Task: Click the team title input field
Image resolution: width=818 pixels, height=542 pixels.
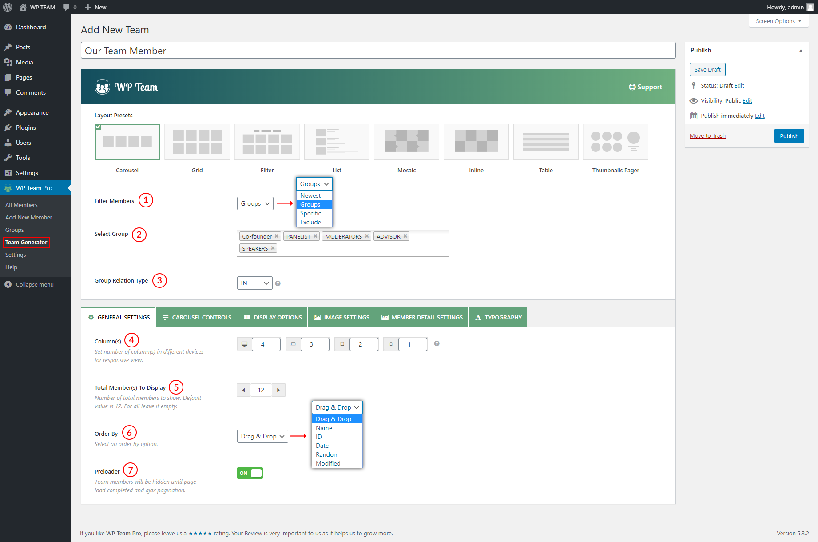Action: pos(378,51)
